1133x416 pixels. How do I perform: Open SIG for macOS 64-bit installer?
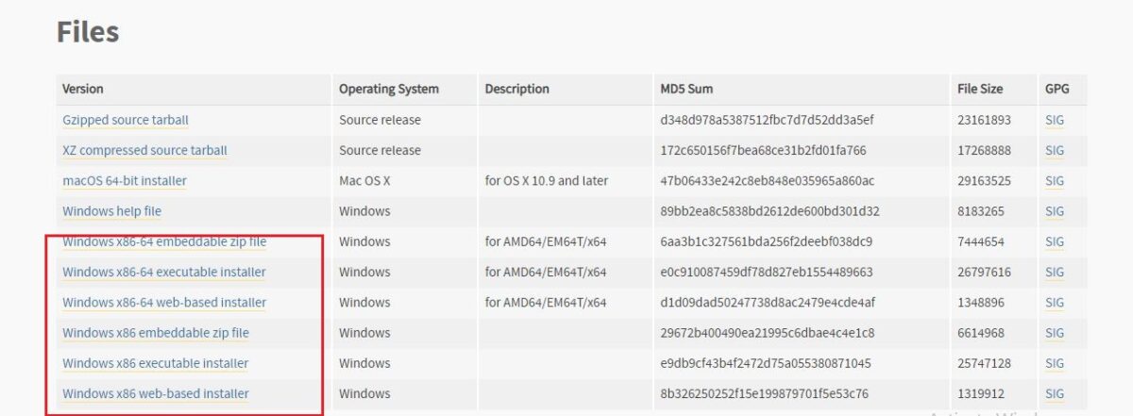tap(1055, 180)
